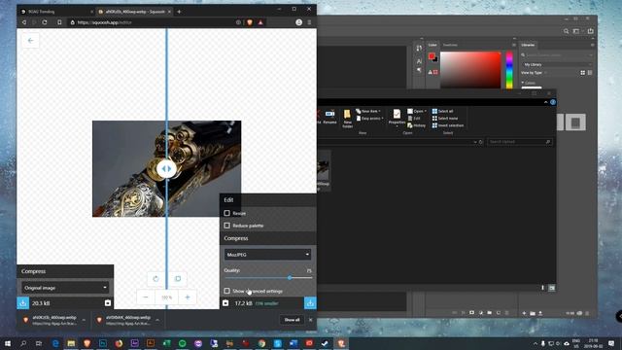
Task: Create New folder in File Explorer
Action: [348, 119]
